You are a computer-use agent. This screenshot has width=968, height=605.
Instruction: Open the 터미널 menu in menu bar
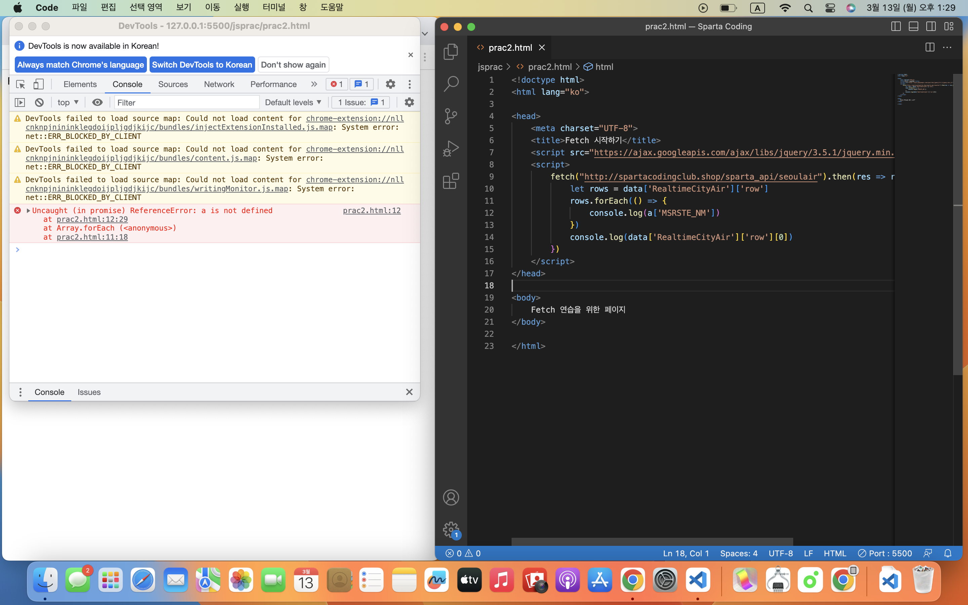pos(274,7)
